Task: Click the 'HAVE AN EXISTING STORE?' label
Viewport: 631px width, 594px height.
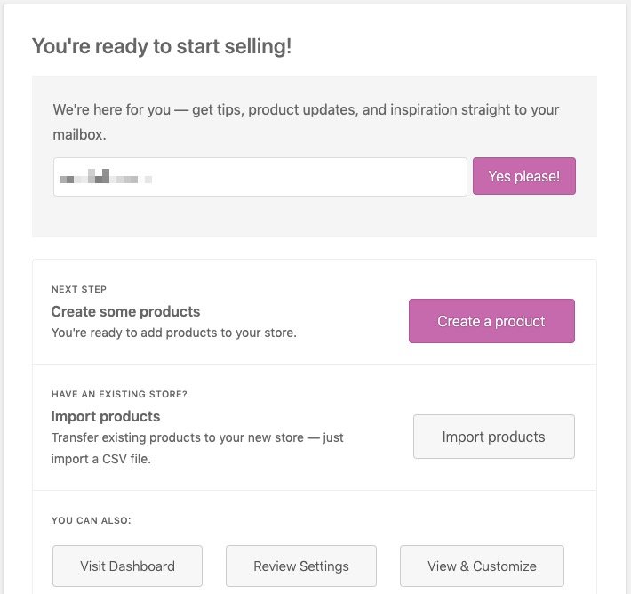Action: 119,395
